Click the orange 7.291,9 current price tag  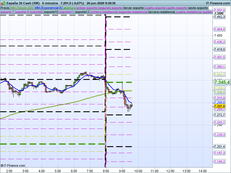click(x=219, y=106)
